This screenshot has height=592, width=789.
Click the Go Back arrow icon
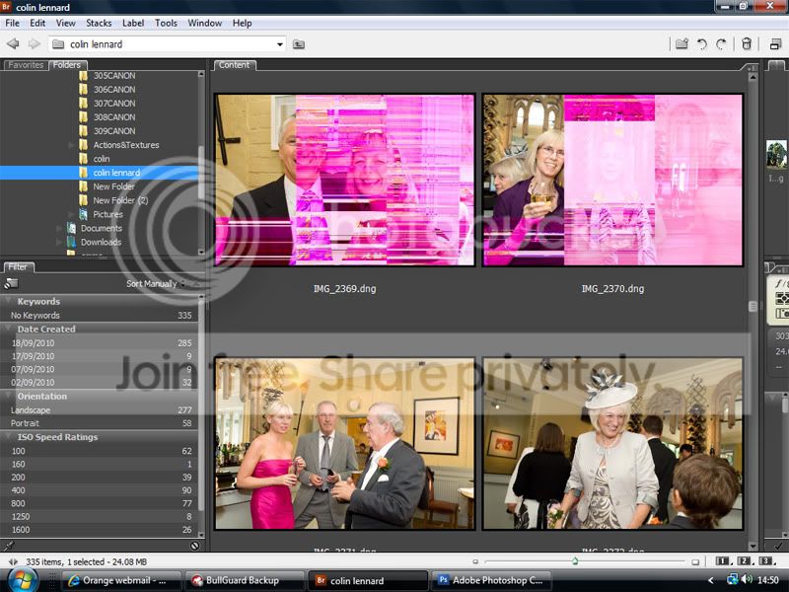point(13,43)
